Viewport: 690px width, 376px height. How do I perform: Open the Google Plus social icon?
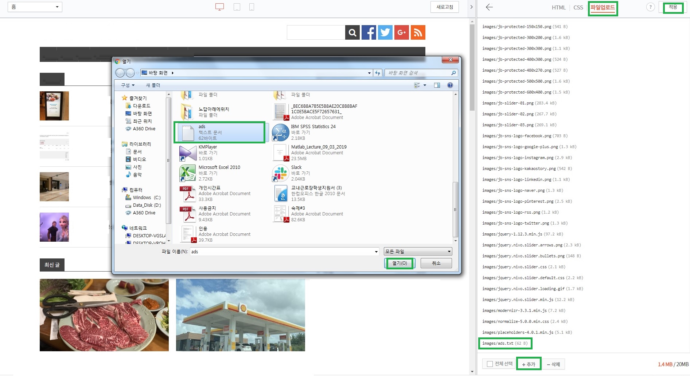pyautogui.click(x=402, y=32)
